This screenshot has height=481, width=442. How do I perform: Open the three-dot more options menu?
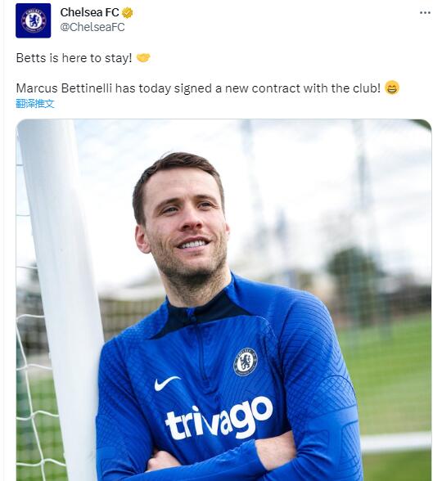(425, 12)
